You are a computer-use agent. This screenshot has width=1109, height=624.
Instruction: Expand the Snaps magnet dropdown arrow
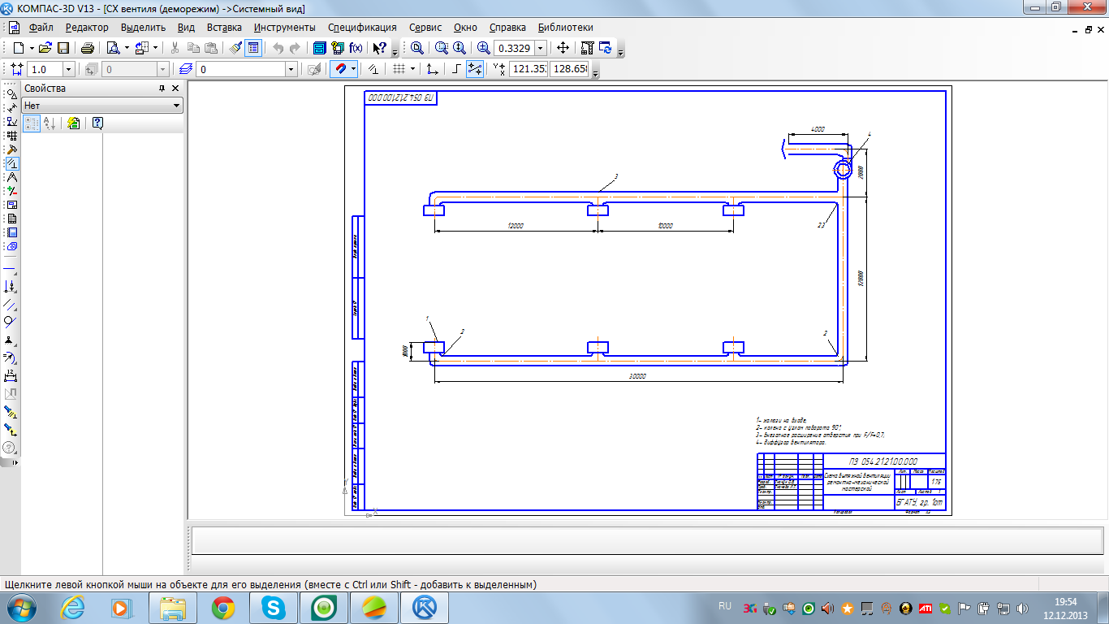(353, 70)
